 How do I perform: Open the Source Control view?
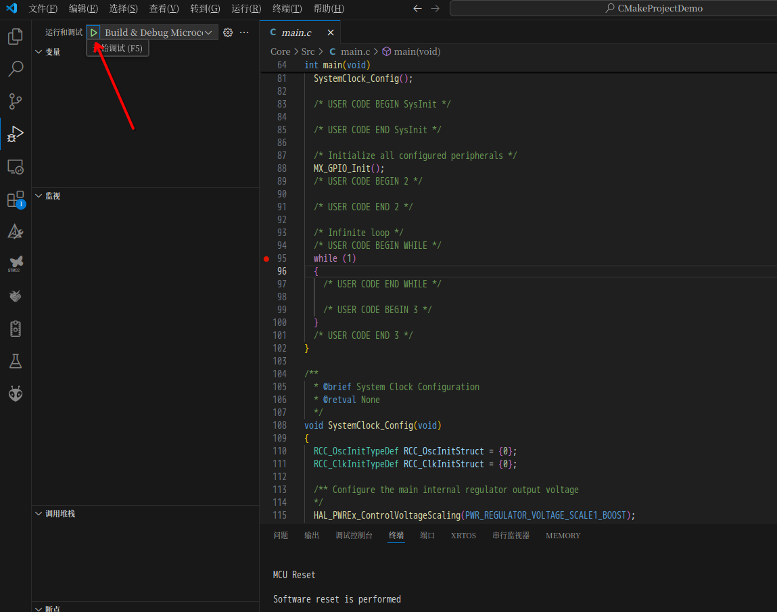click(x=16, y=101)
